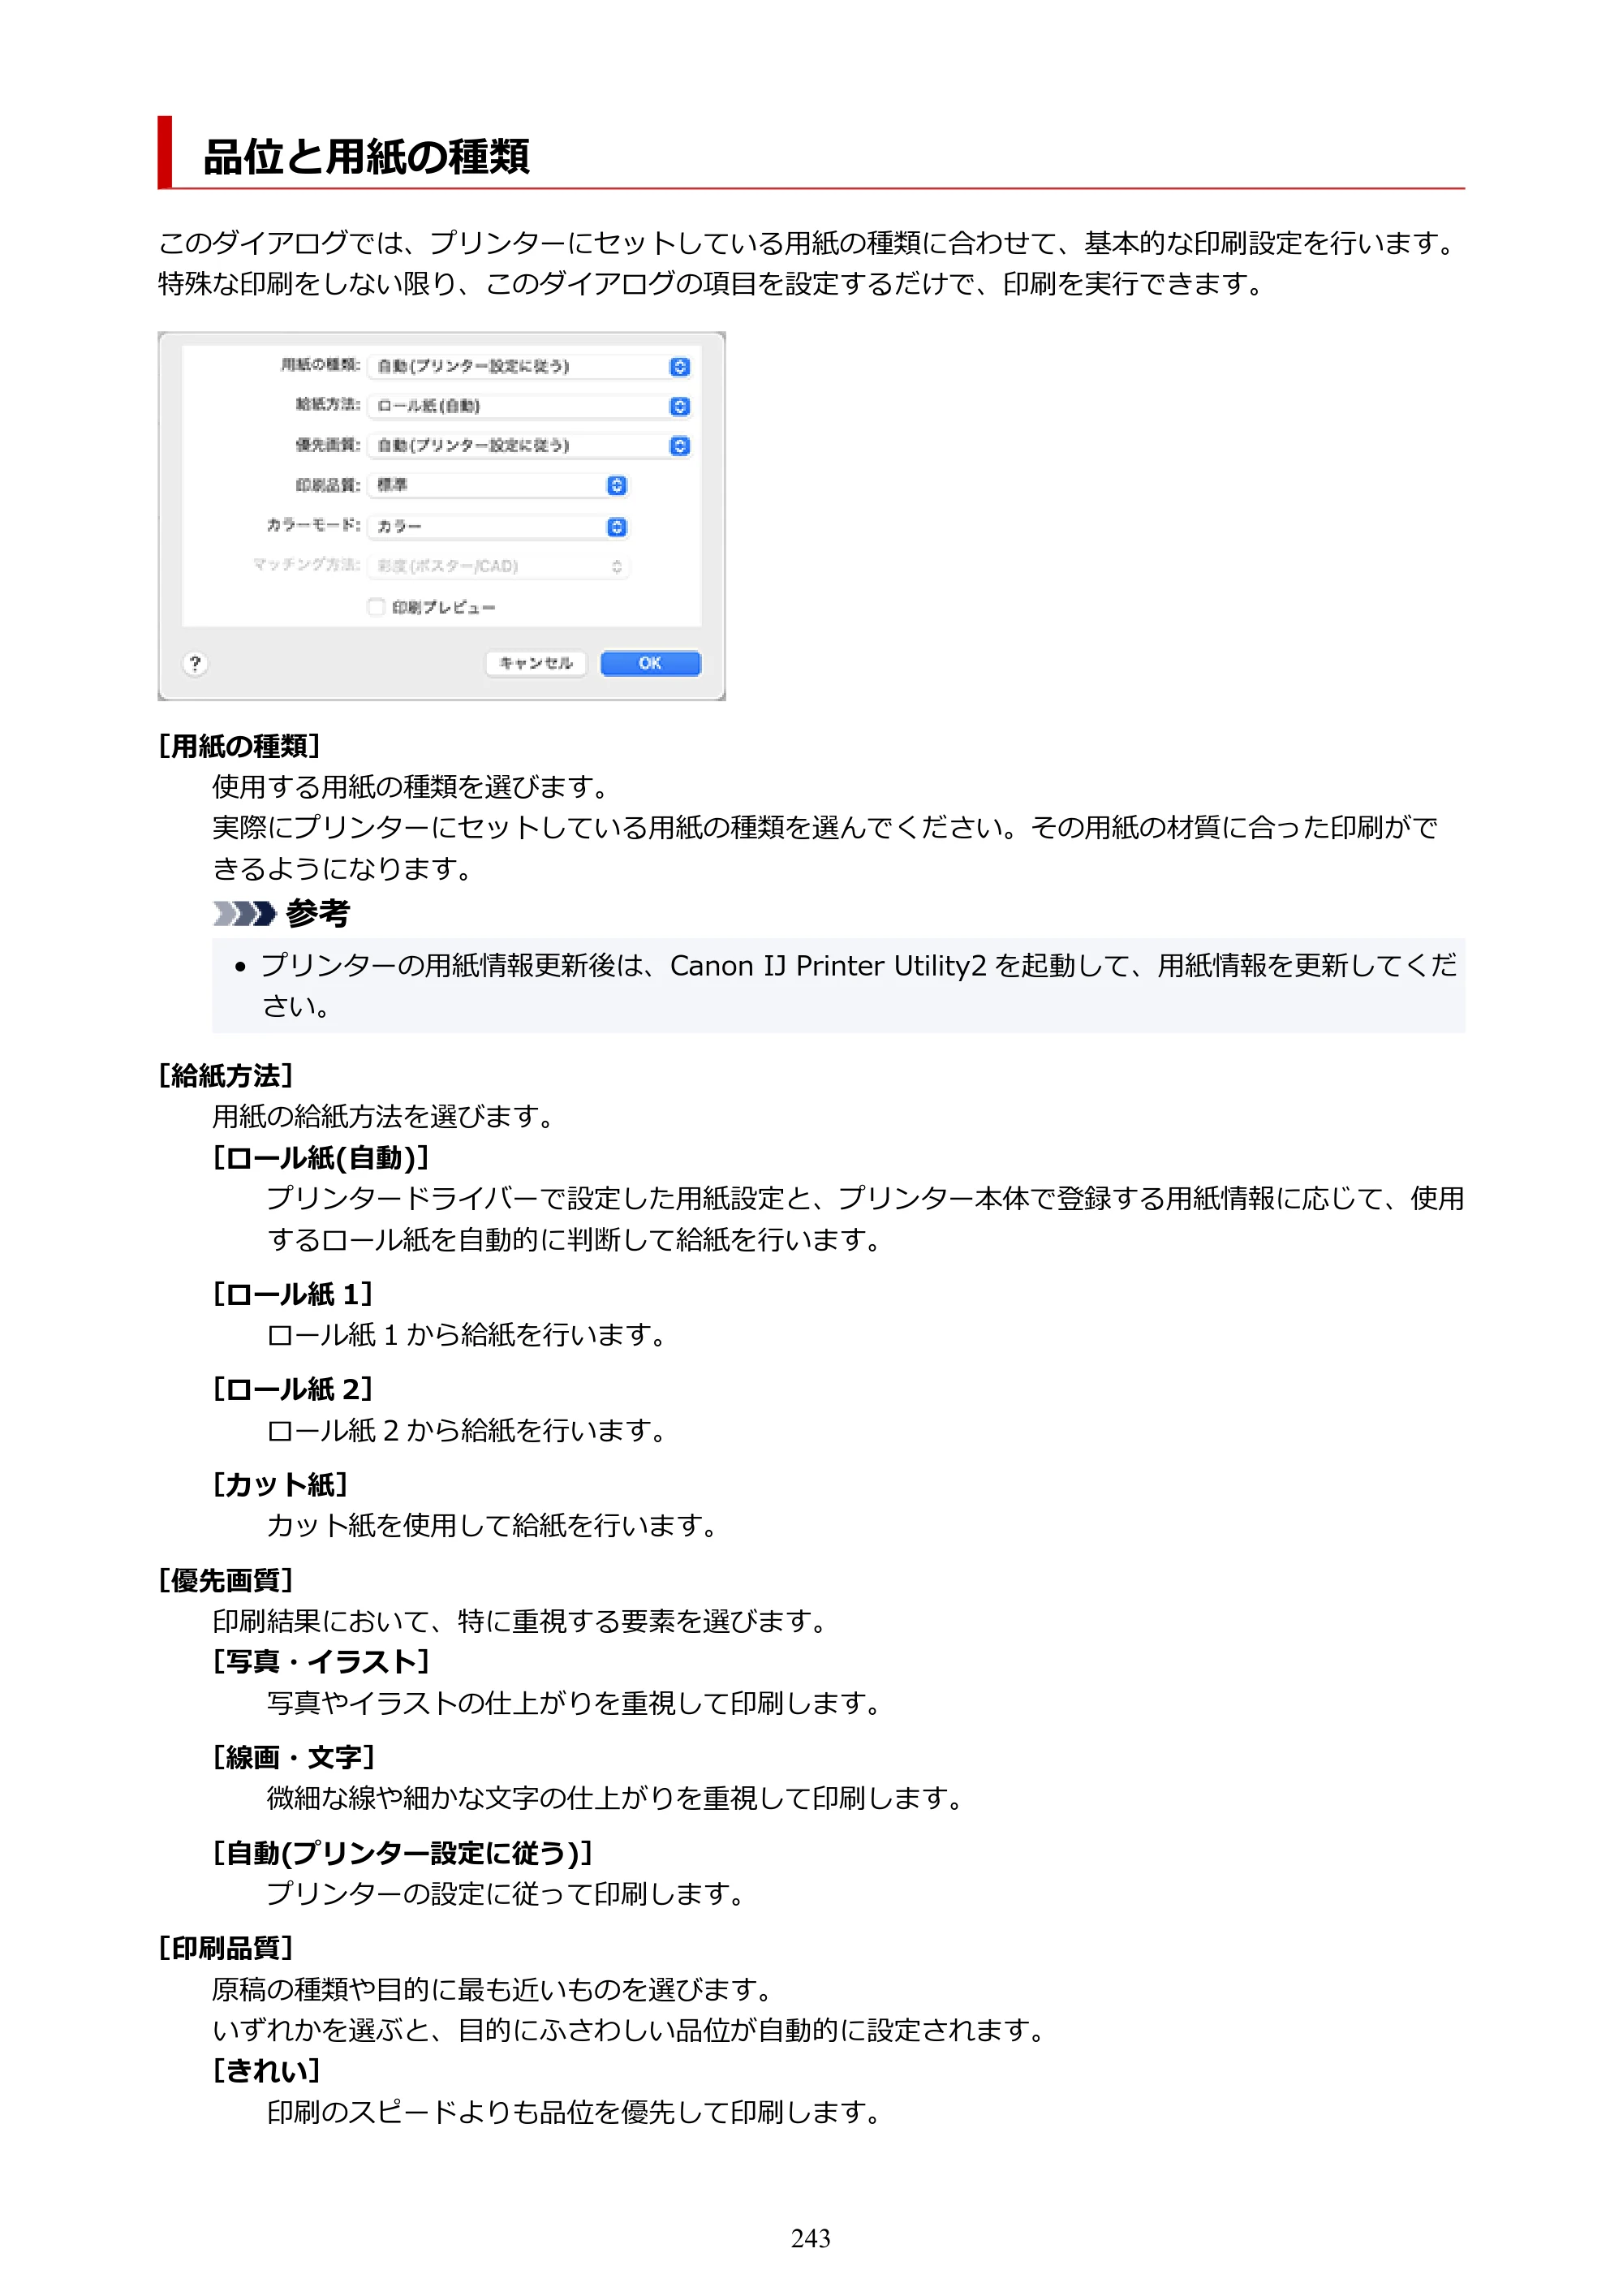The height and width of the screenshot is (2296, 1623).
Task: Click the line 'ロール紙 1 から給紙を行います。'
Action: point(467,1335)
